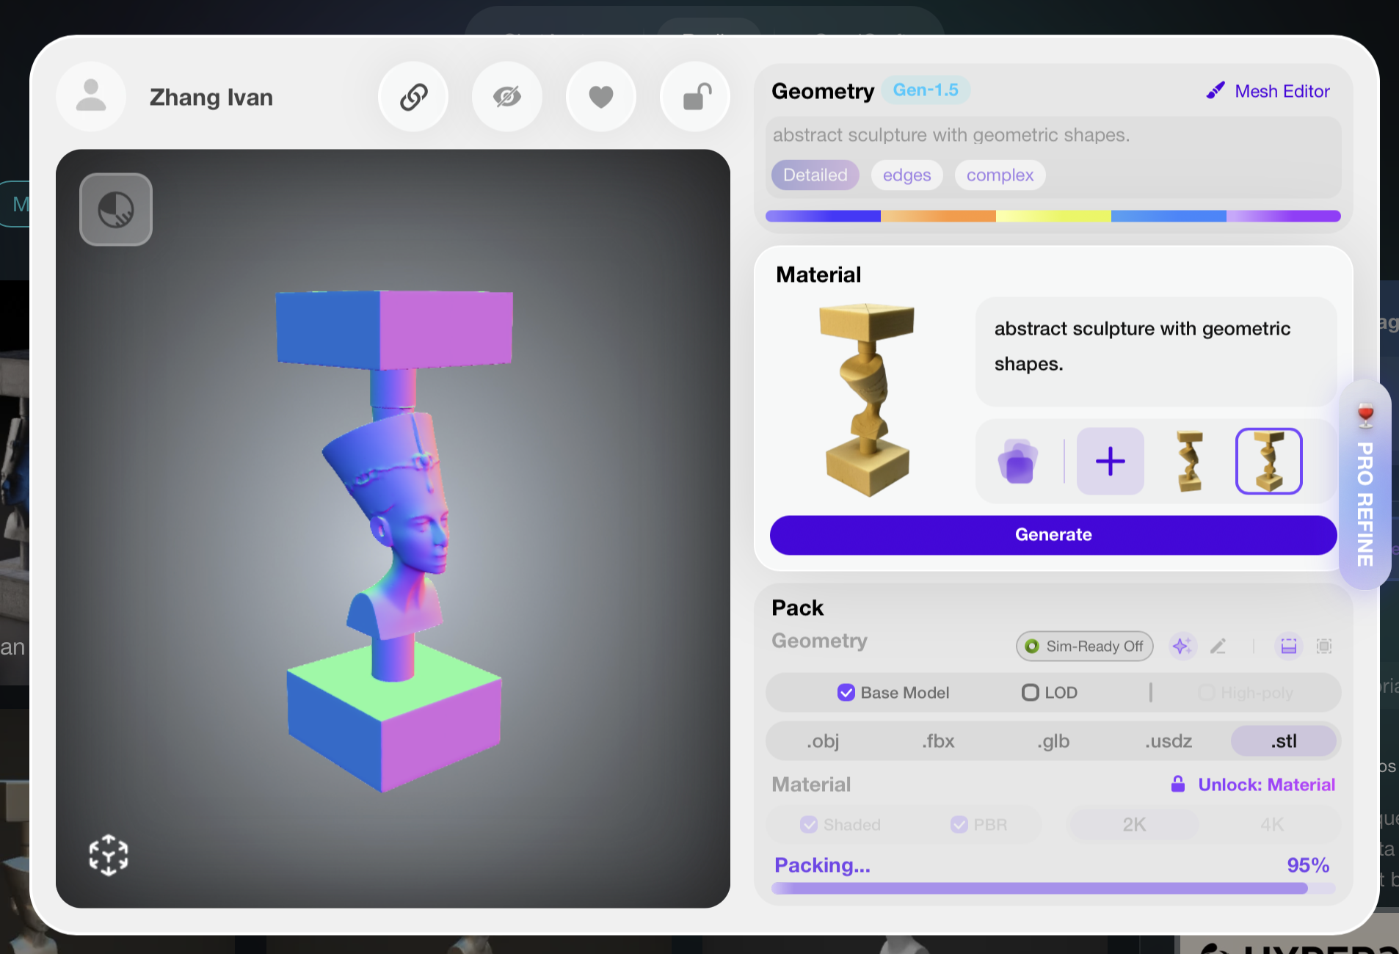
Task: Click the Generate button
Action: pos(1053,535)
